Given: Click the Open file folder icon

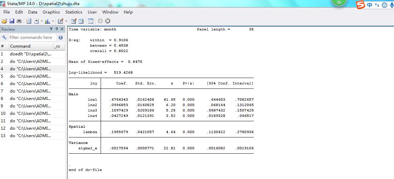Looking at the screenshot, I should (4, 21).
